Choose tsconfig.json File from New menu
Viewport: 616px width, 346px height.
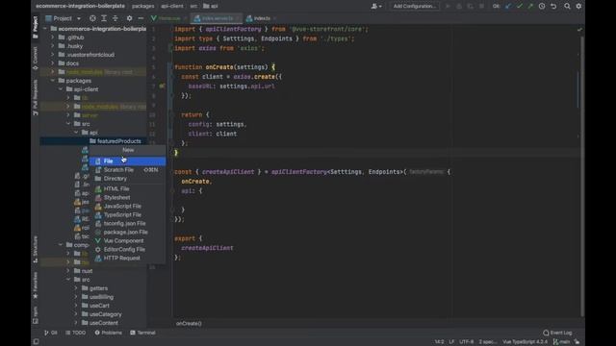coord(127,223)
